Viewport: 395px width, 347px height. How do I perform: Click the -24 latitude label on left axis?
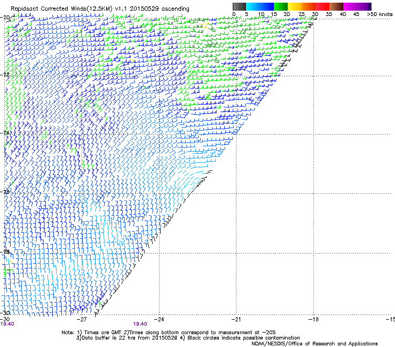[x=5, y=132]
